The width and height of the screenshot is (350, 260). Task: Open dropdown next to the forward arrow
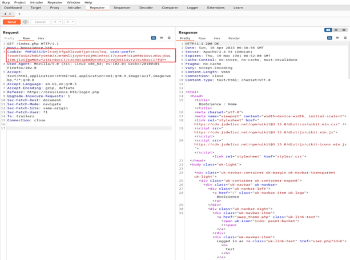(x=73, y=22)
